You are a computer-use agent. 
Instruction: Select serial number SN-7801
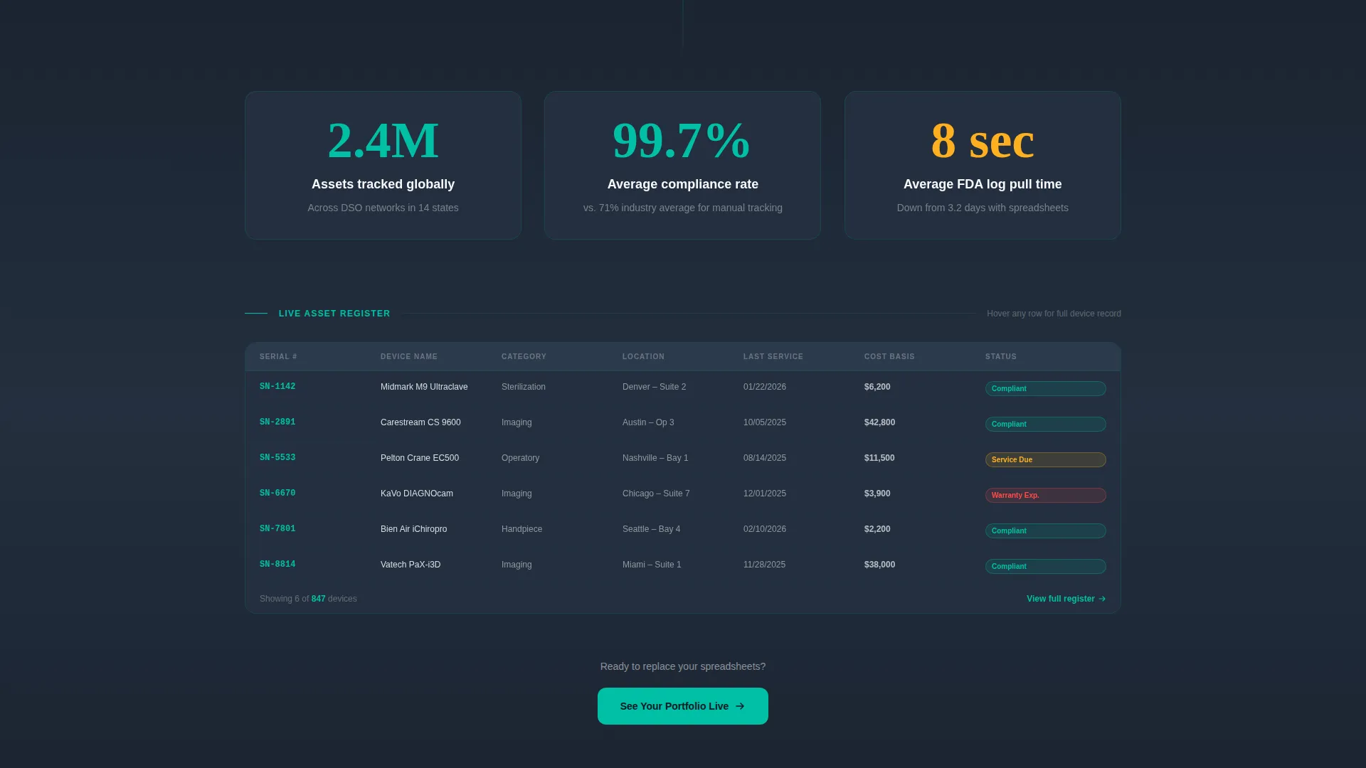click(x=277, y=529)
